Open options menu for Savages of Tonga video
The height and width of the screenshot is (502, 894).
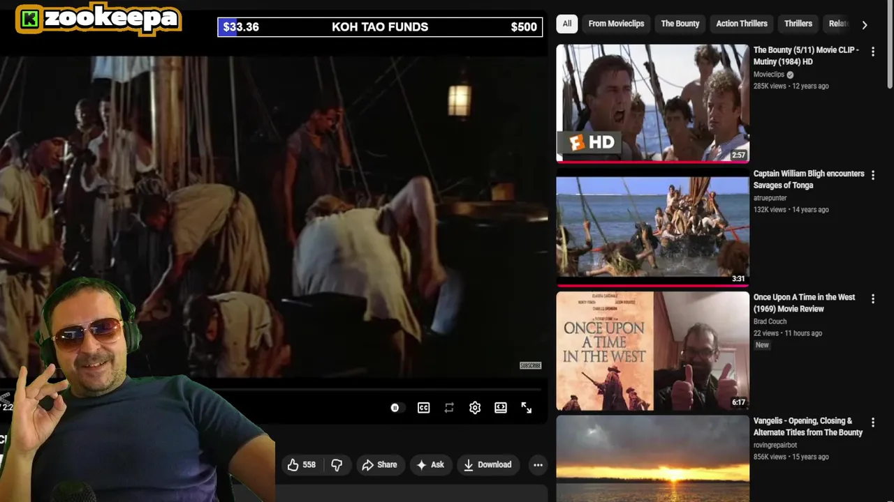click(872, 175)
